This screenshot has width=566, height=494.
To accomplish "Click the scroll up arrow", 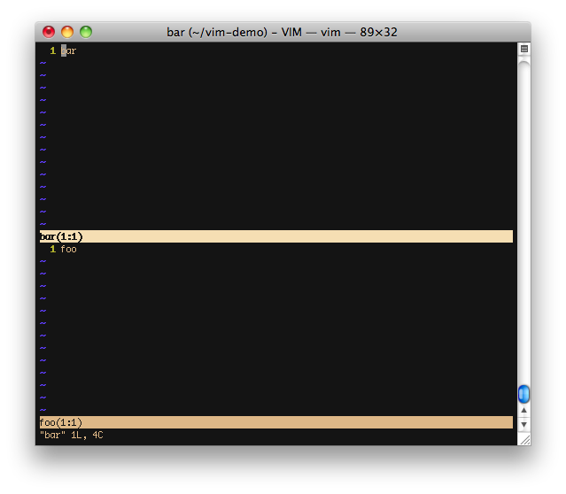I will click(523, 410).
